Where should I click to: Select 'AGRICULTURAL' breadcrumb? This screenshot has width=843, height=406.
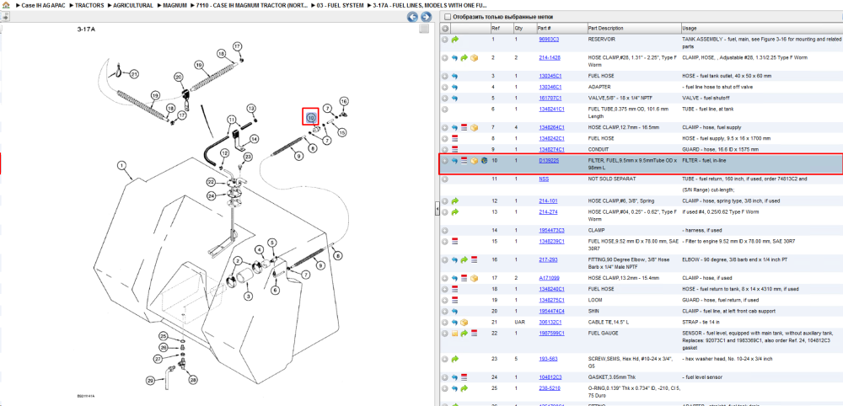tap(133, 5)
